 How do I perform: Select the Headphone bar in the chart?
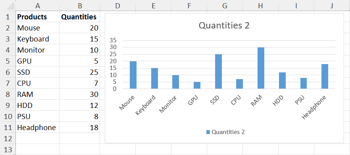point(325,76)
